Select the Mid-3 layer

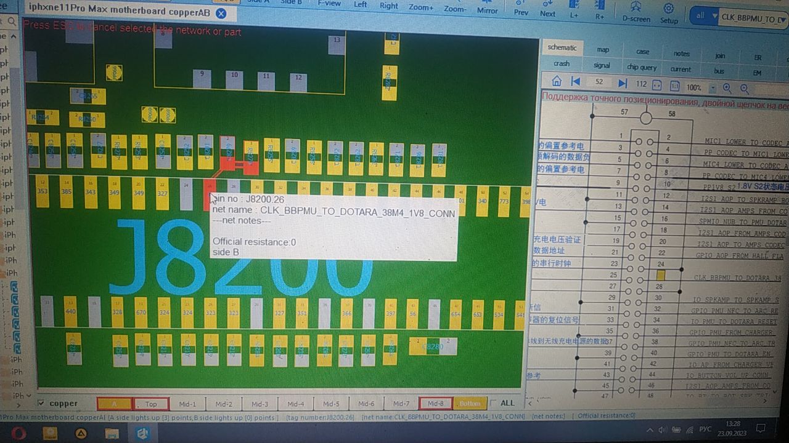pos(260,404)
